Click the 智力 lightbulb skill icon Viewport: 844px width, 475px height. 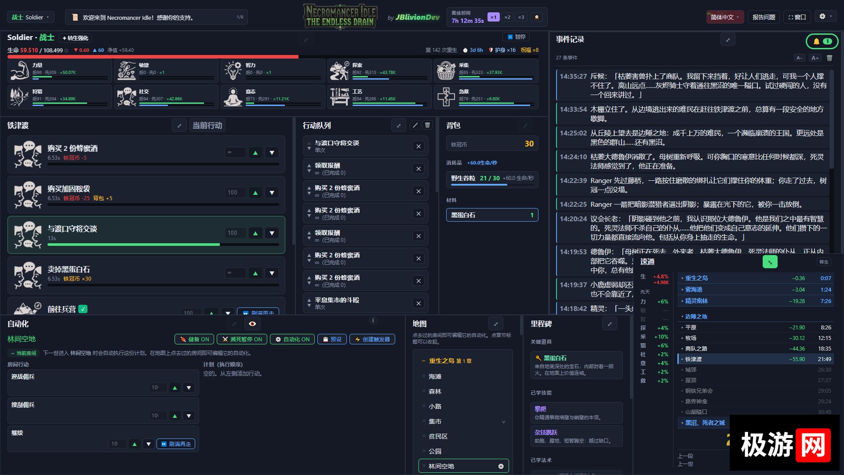point(233,70)
